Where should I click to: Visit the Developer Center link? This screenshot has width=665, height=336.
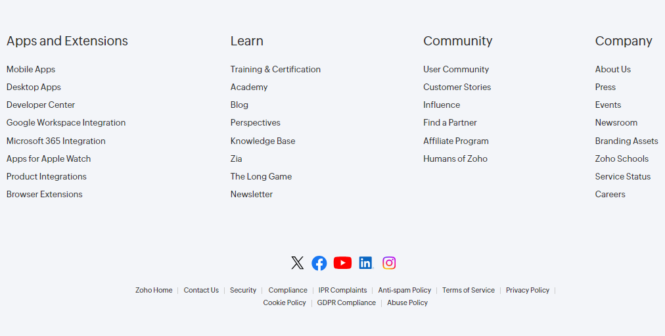[41, 105]
